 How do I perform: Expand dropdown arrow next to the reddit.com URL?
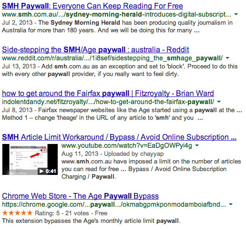[227, 58]
